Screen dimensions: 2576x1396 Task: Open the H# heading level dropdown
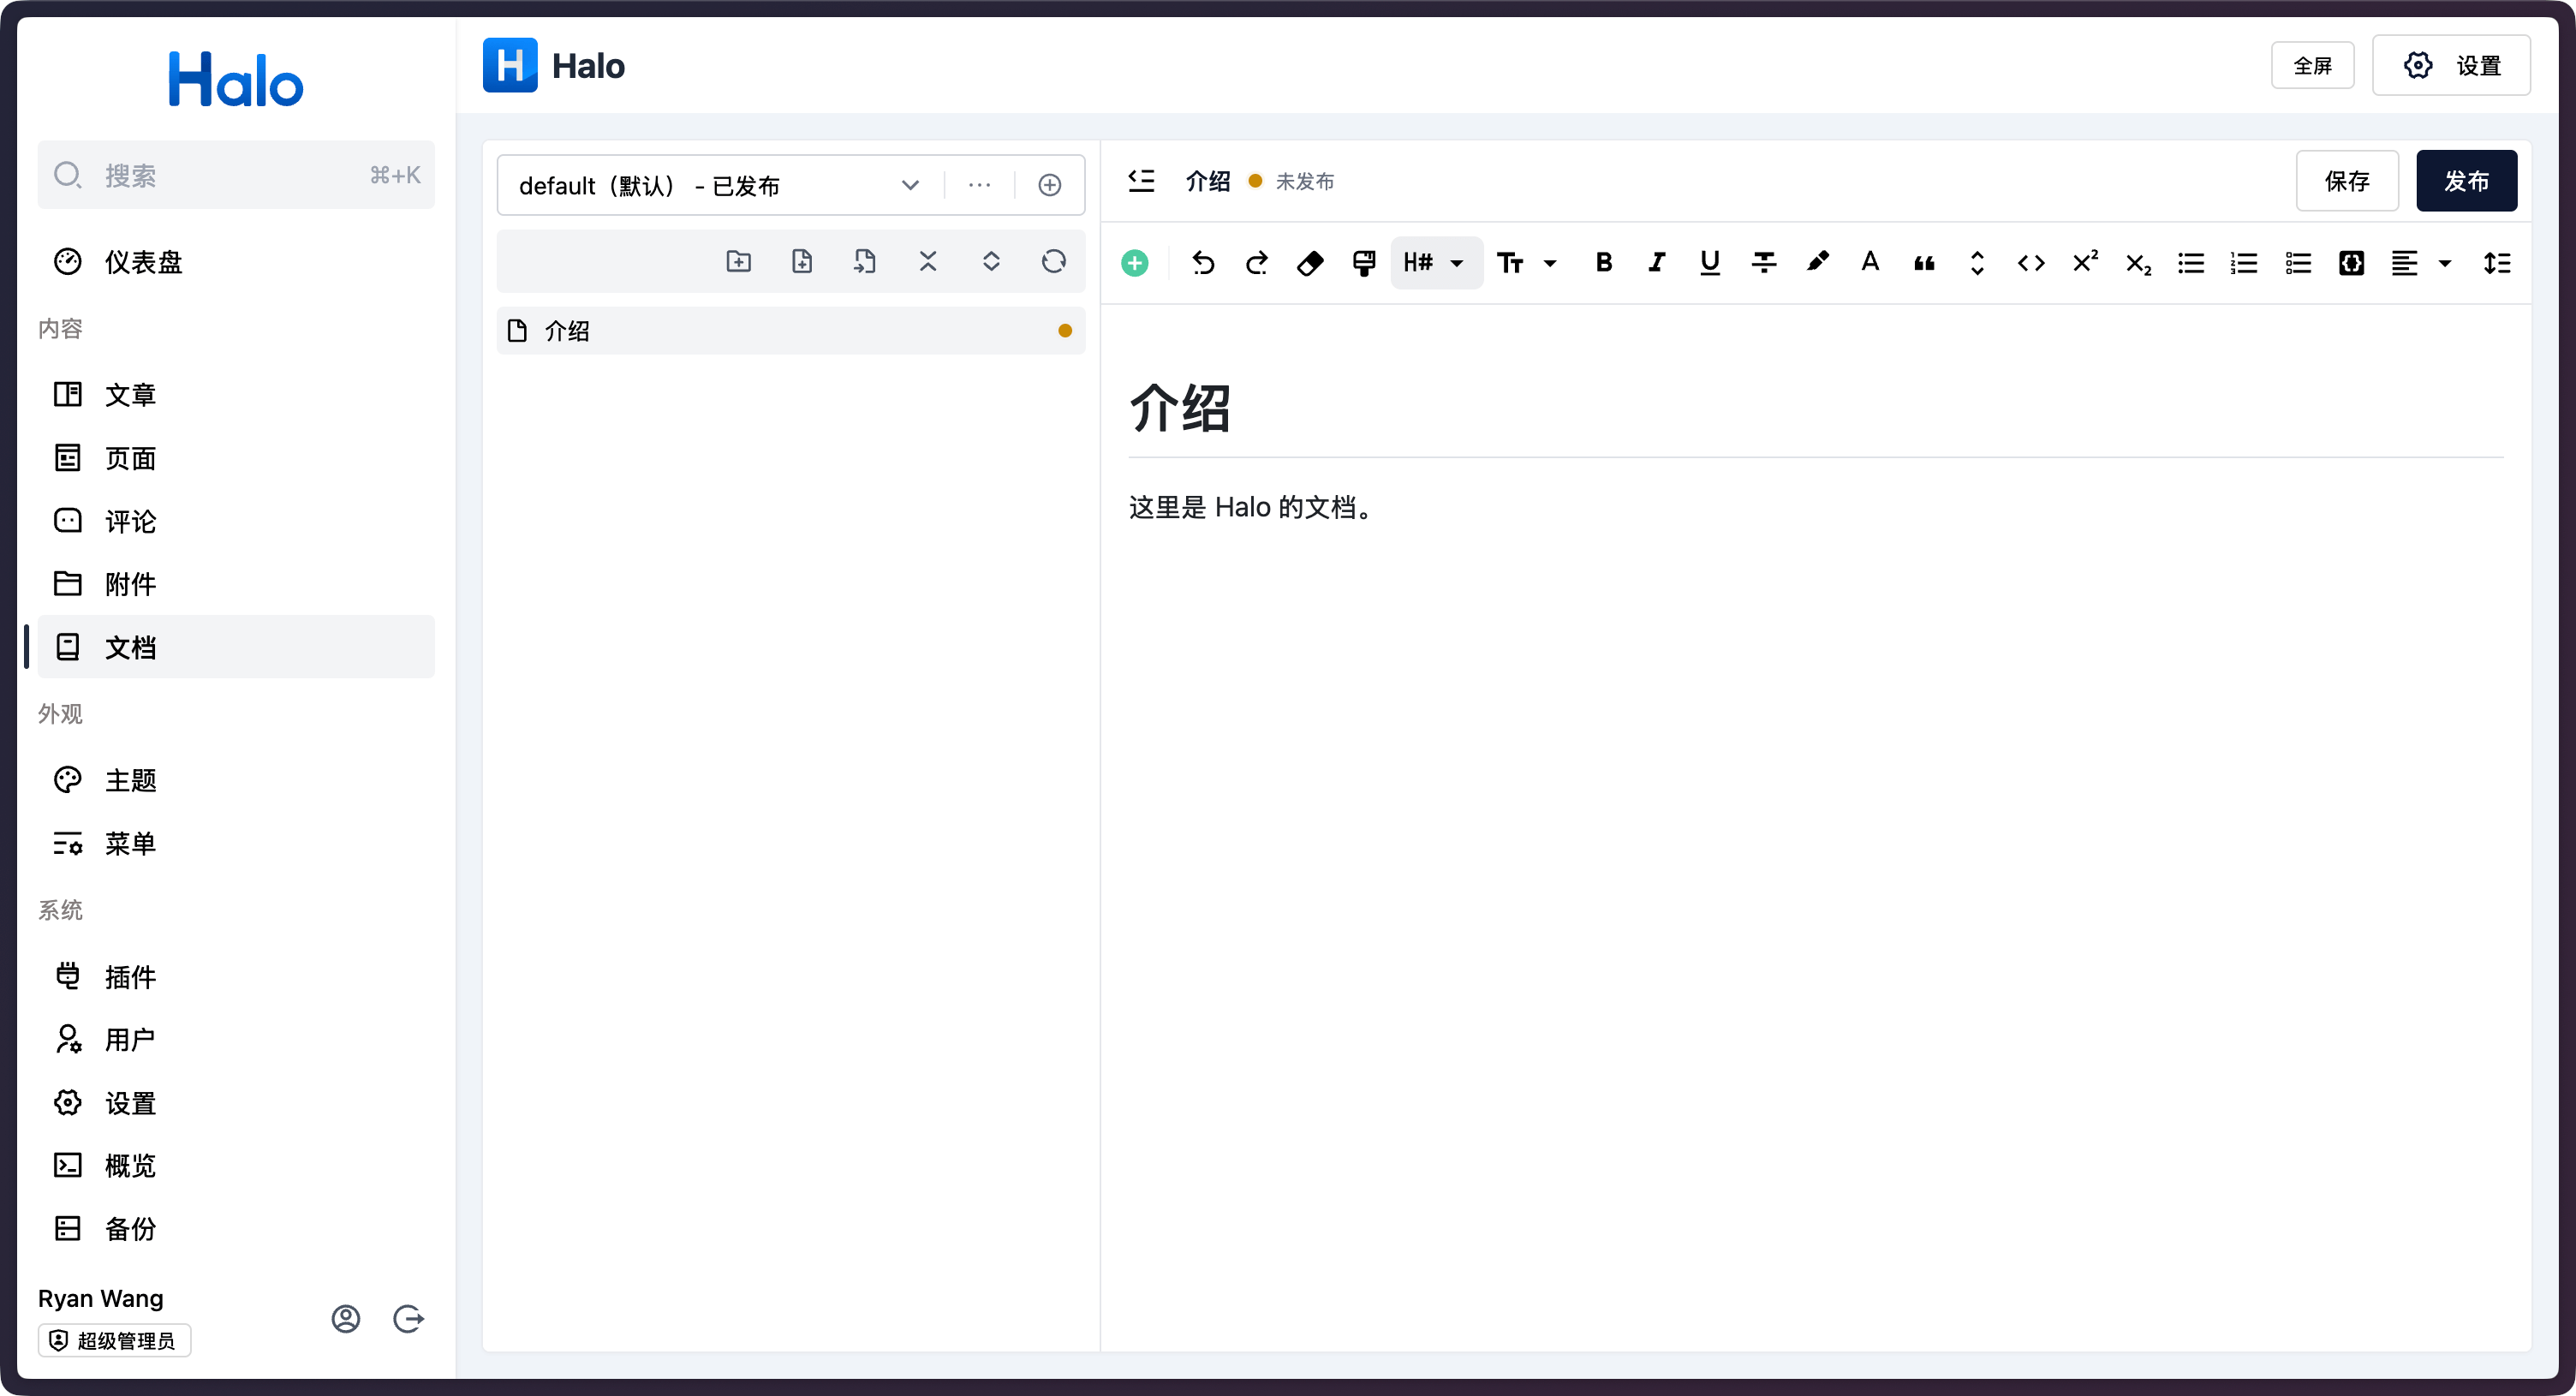[1435, 263]
